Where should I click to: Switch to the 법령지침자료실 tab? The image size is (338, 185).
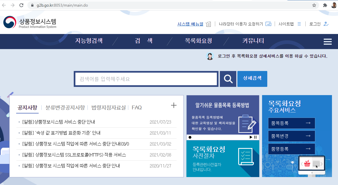click(x=108, y=107)
